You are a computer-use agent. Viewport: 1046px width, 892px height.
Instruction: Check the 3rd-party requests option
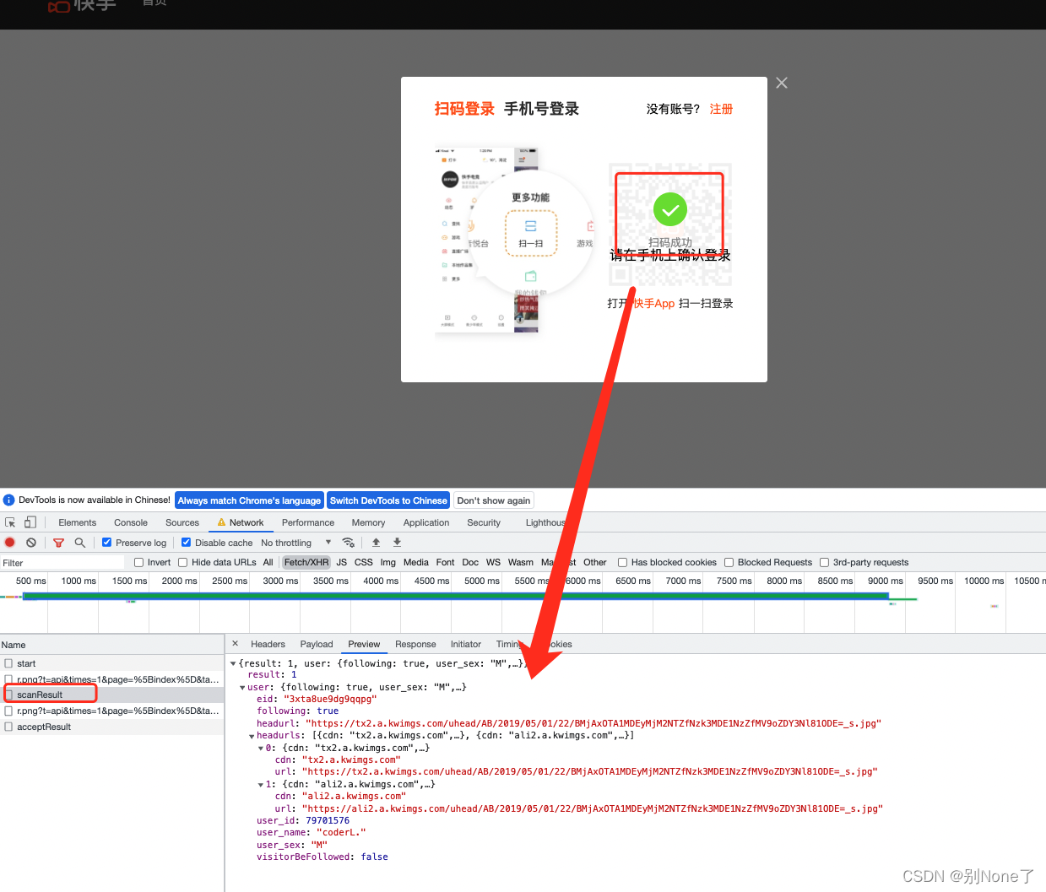(824, 562)
